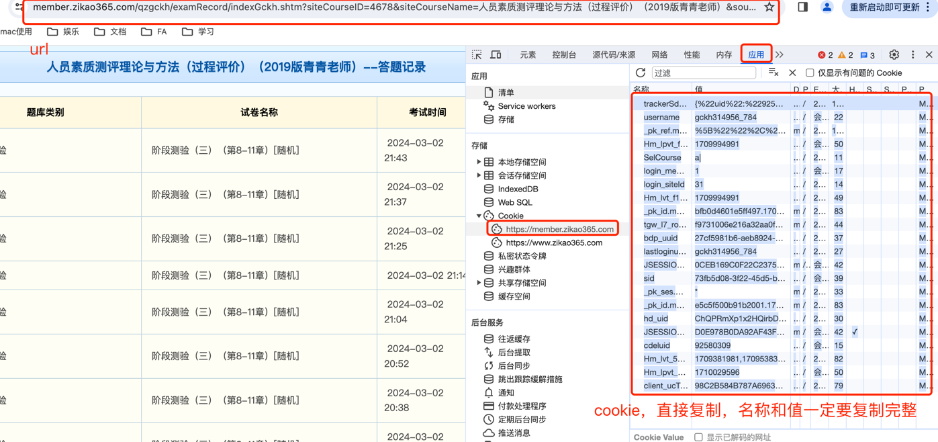Open the 娱乐 bookmarks folder
This screenshot has width=938, height=442.
pyautogui.click(x=63, y=32)
